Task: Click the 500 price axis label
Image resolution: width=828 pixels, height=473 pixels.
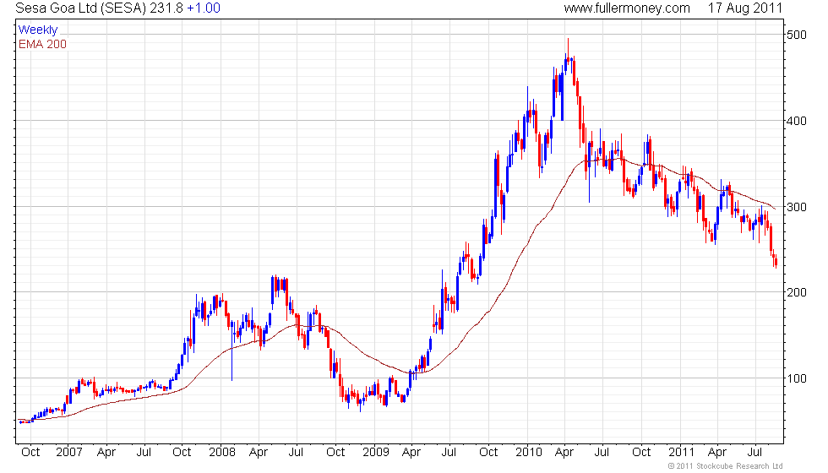Action: click(x=797, y=35)
